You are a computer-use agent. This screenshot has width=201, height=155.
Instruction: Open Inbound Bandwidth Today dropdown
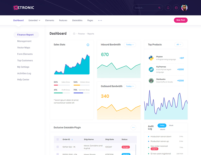coord(130,45)
